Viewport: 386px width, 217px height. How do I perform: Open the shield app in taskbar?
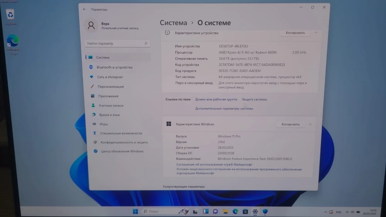tap(265, 211)
